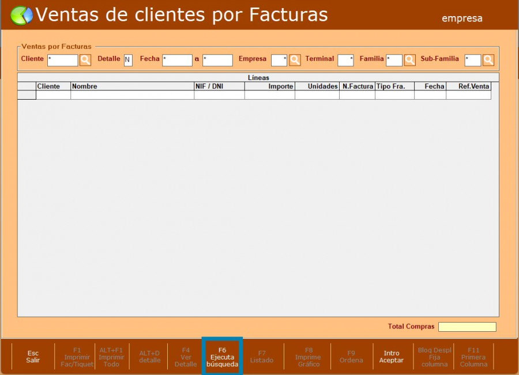Image resolution: width=519 pixels, height=375 pixels.
Task: Click the Terminal input field
Action: (345, 60)
